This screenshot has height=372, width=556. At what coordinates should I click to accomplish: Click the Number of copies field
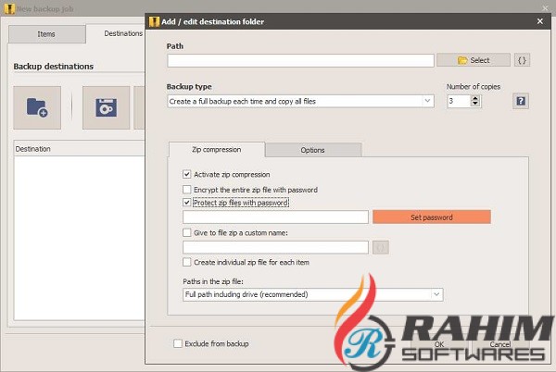[459, 101]
